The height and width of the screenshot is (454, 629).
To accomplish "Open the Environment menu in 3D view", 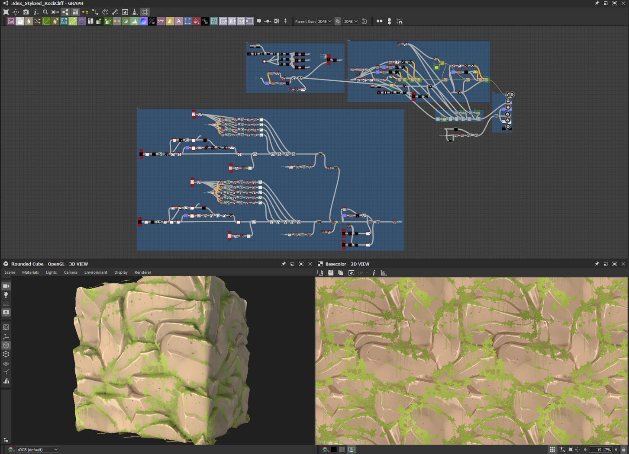I will coord(96,272).
